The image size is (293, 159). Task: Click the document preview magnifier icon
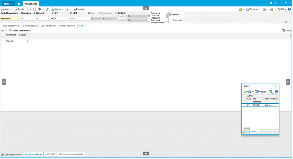pyautogui.click(x=27, y=9)
